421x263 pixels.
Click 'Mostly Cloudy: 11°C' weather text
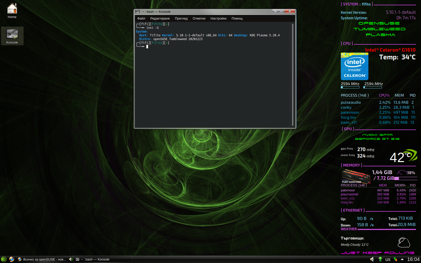[x=355, y=245]
